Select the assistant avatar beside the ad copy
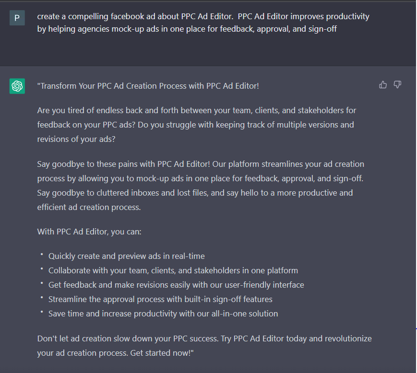This screenshot has width=417, height=373. 17,86
